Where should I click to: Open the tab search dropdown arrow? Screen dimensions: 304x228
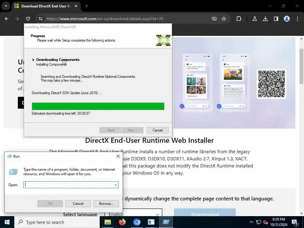pos(6,6)
